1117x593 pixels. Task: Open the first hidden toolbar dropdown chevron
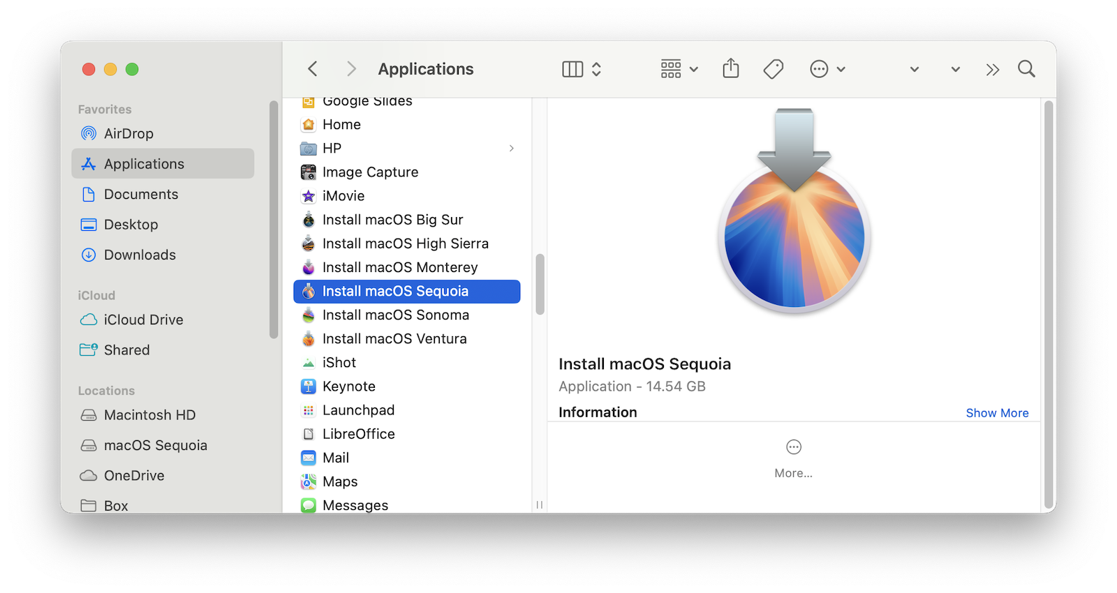pyautogui.click(x=914, y=69)
